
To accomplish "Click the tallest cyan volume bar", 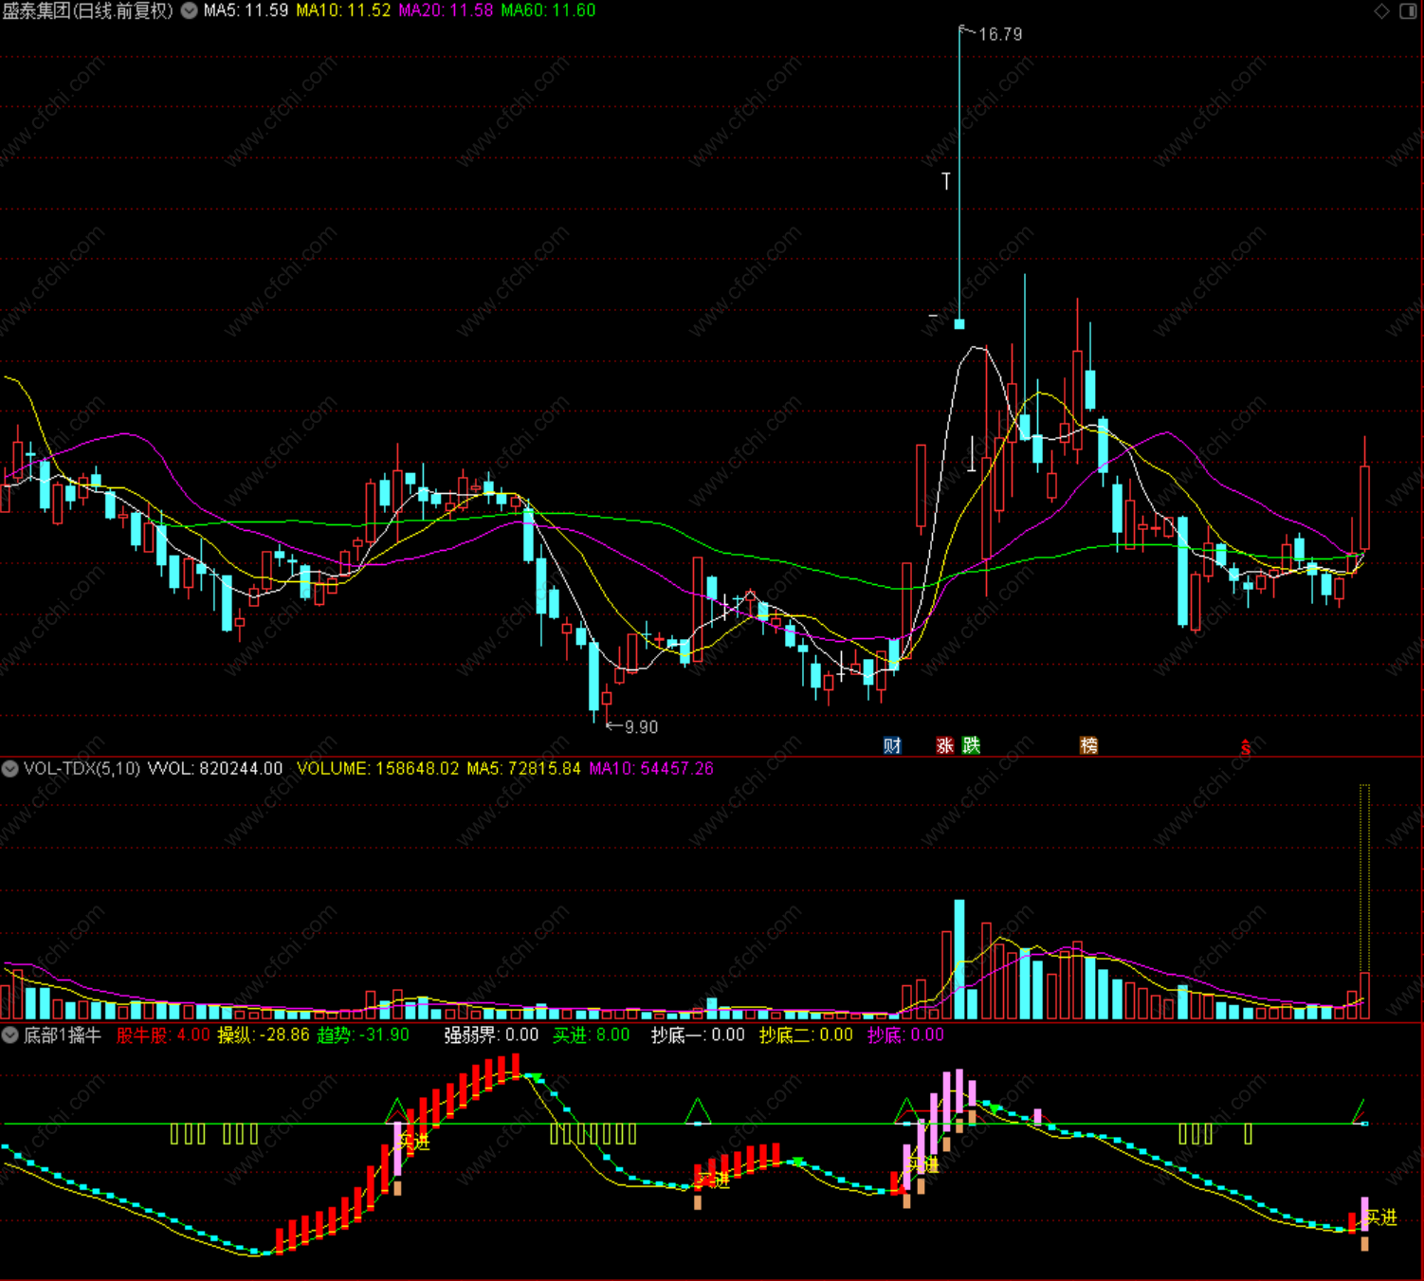I will point(959,960).
